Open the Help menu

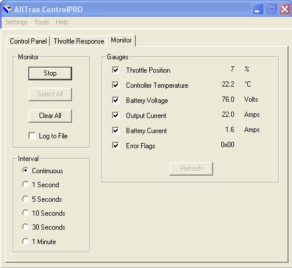(62, 22)
